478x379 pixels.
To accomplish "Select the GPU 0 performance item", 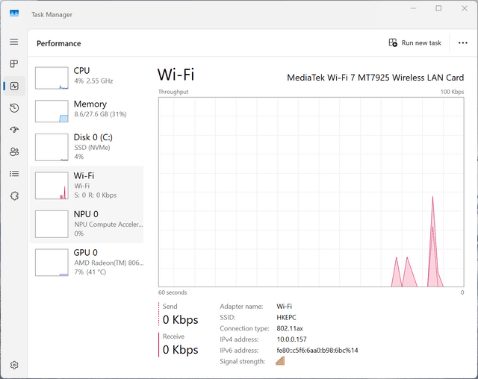I will click(87, 262).
